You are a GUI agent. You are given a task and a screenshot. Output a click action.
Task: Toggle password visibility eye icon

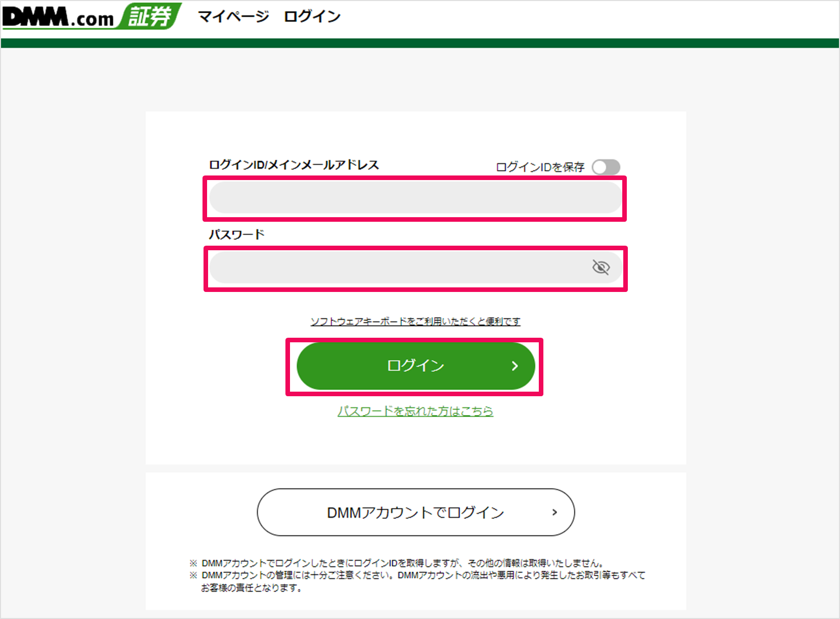601,267
